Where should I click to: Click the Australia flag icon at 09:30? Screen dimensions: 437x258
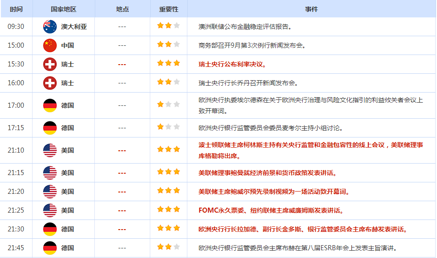click(50, 27)
